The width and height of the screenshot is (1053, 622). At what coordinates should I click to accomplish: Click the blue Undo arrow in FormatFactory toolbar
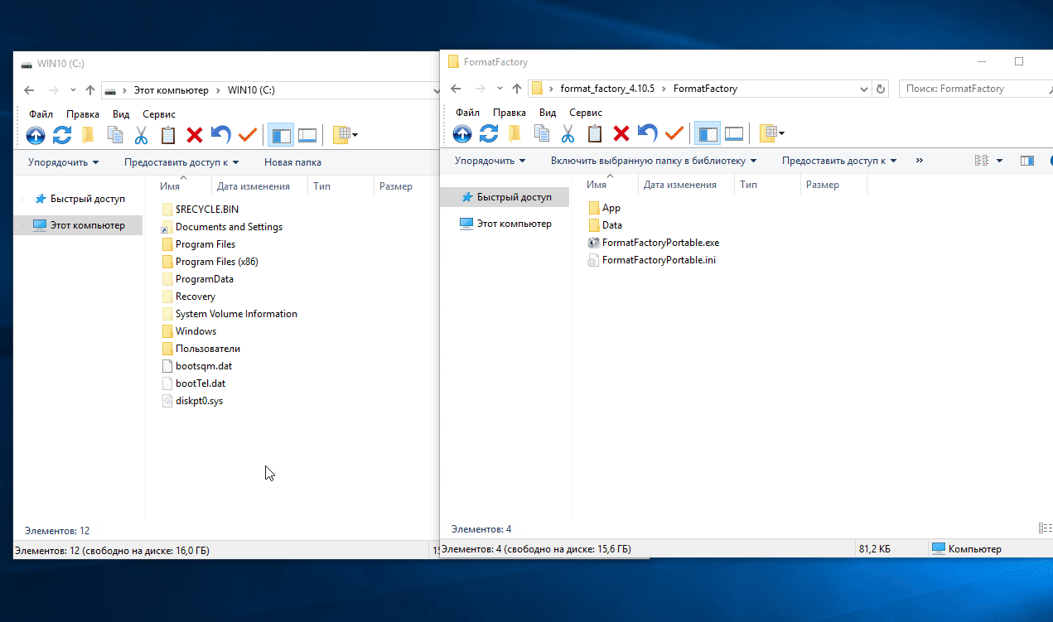click(647, 133)
